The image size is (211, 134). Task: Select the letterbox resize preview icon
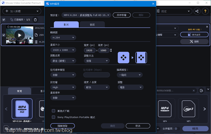click(141, 58)
